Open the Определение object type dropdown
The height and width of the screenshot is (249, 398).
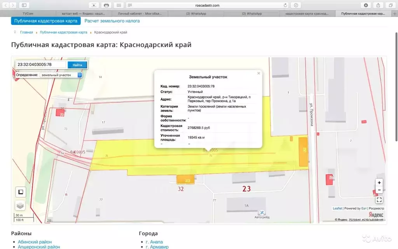tap(61, 75)
